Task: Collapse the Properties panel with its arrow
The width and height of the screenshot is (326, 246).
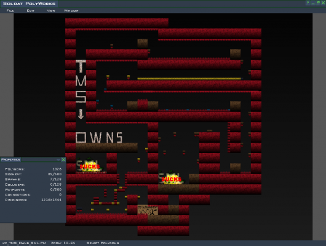Action: click(58, 159)
